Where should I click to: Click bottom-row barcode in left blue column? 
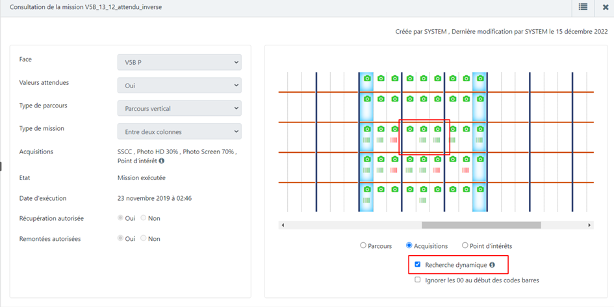coord(366,200)
